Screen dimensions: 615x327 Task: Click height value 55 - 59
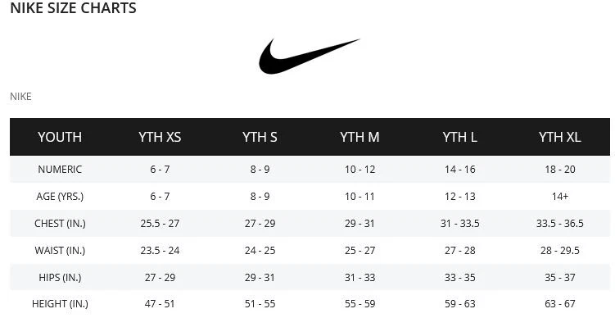pyautogui.click(x=360, y=304)
